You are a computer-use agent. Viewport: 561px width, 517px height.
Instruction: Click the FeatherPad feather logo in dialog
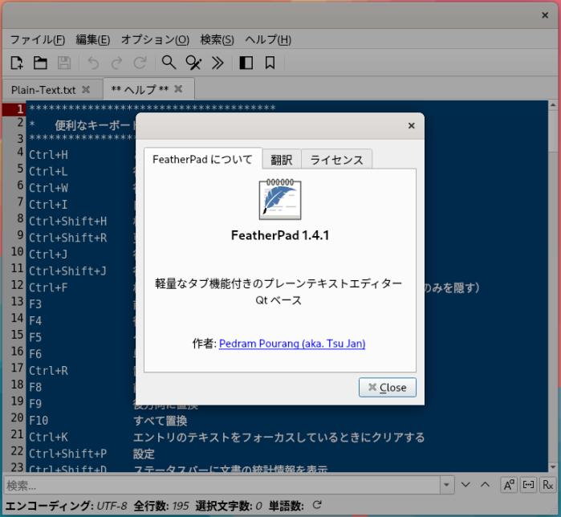pos(280,199)
